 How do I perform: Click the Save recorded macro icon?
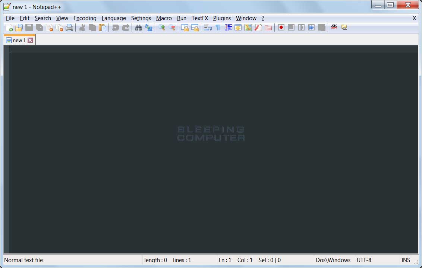tap(322, 28)
